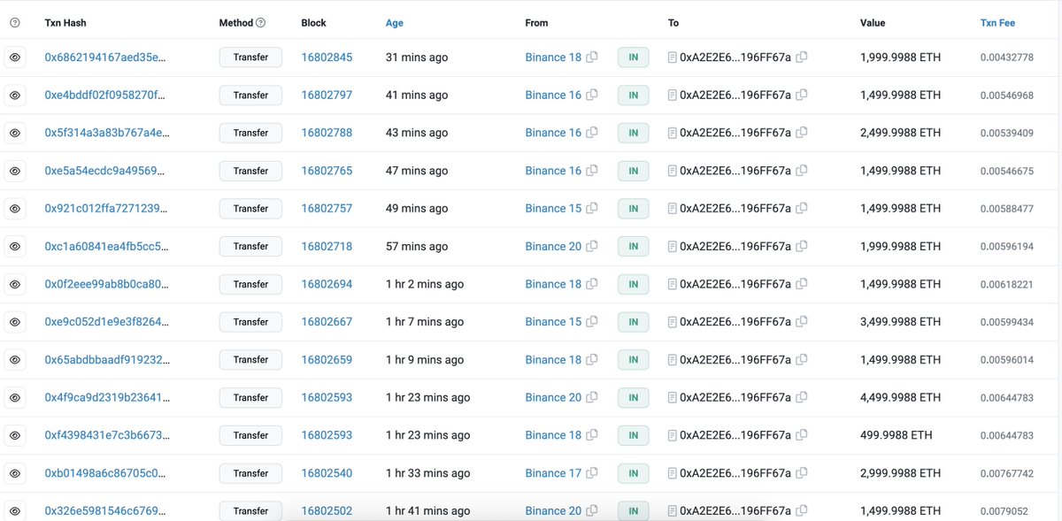Screen dimensions: 1062x521
Task: Copy the Binance 16 address in block 16802797 row
Action: pos(592,96)
